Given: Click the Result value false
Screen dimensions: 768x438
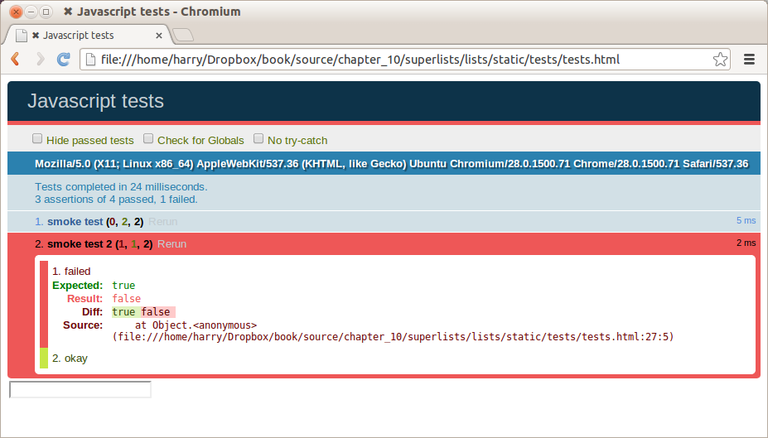Looking at the screenshot, I should click(x=127, y=299).
